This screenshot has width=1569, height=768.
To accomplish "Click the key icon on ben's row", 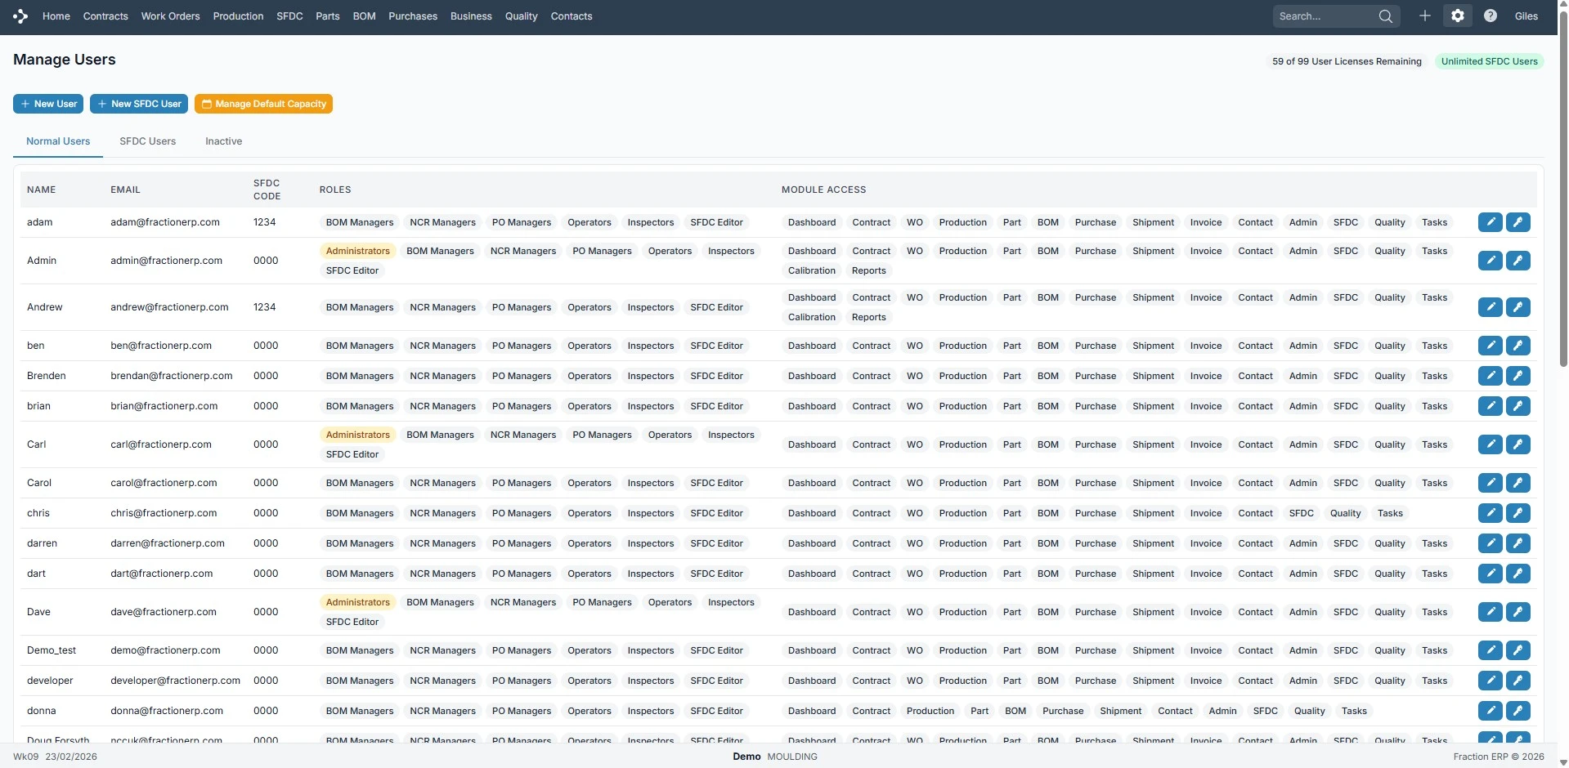I will click(x=1518, y=345).
